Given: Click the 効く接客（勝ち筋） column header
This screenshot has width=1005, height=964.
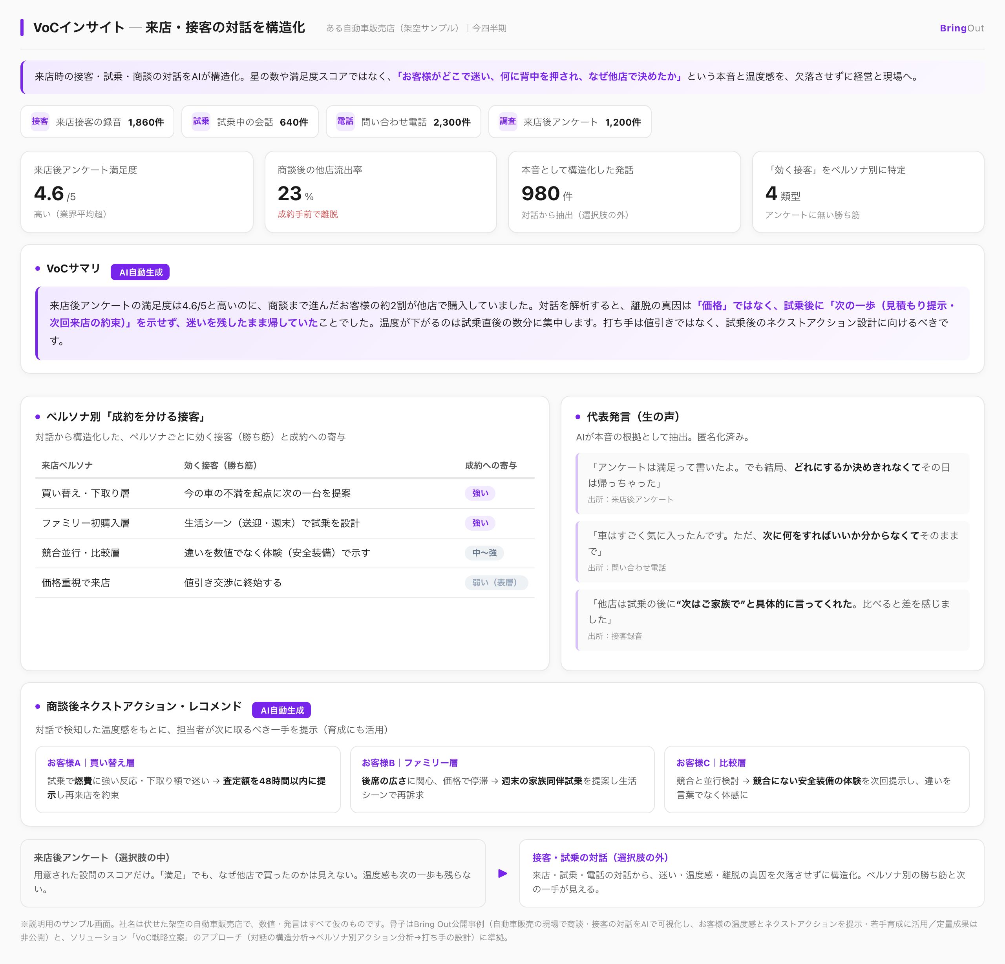Looking at the screenshot, I should pos(221,466).
